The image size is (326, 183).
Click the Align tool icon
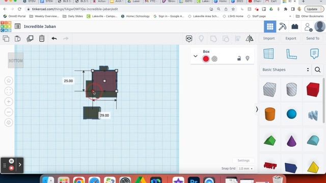[238, 39]
